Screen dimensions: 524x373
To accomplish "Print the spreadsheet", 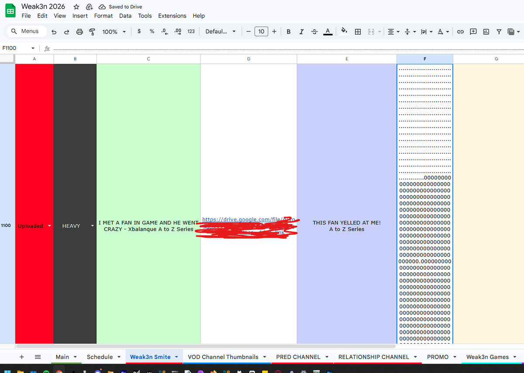I will [79, 31].
